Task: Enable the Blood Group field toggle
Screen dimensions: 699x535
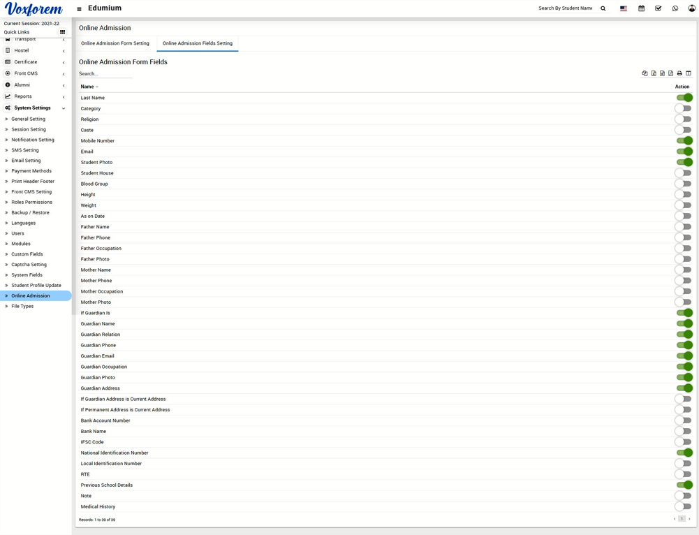Action: (x=683, y=184)
